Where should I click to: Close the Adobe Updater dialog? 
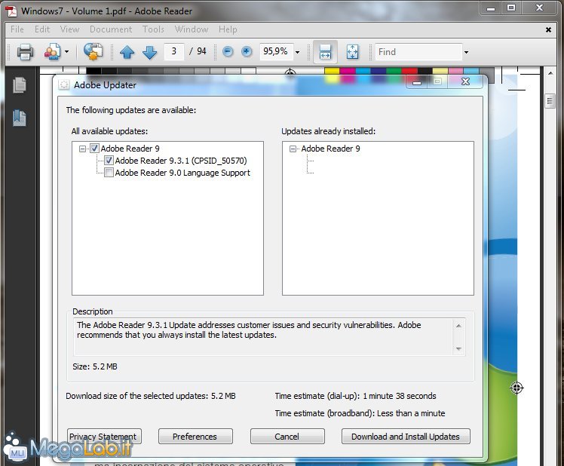[x=465, y=81]
